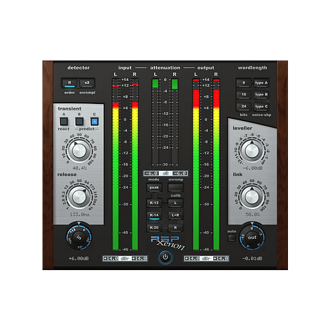Choose noise shaping type C

[x=261, y=107]
